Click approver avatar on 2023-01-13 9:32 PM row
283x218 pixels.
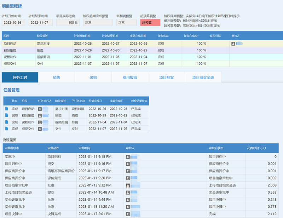click(x=128, y=185)
